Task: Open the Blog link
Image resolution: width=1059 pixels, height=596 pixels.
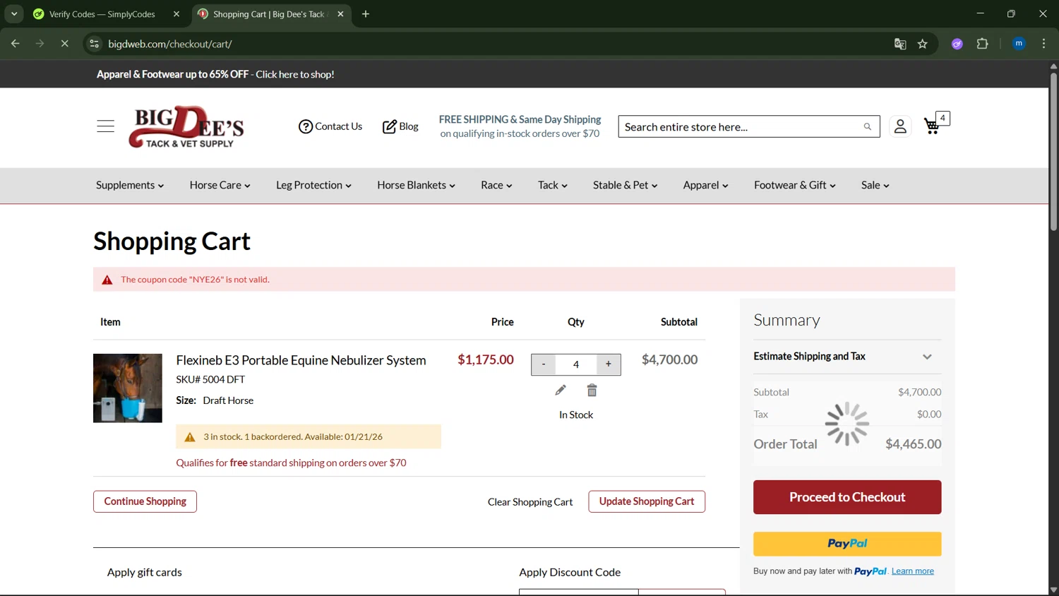Action: [400, 126]
